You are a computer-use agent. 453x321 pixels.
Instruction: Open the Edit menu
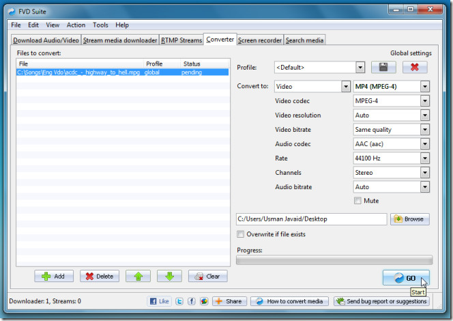click(33, 25)
